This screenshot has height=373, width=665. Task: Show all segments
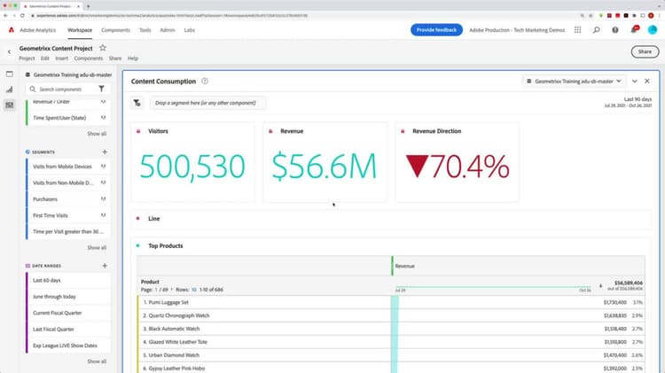pyautogui.click(x=97, y=247)
